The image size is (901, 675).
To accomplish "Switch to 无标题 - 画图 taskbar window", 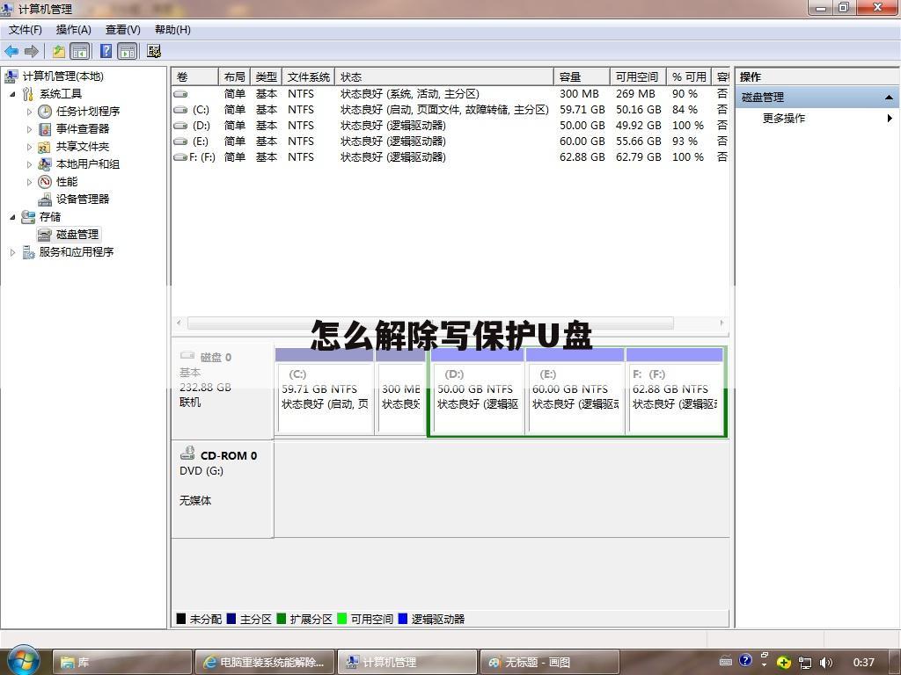I will (x=549, y=663).
